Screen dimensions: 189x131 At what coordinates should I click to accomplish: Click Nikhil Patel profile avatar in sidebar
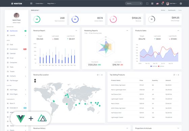click(17, 15)
